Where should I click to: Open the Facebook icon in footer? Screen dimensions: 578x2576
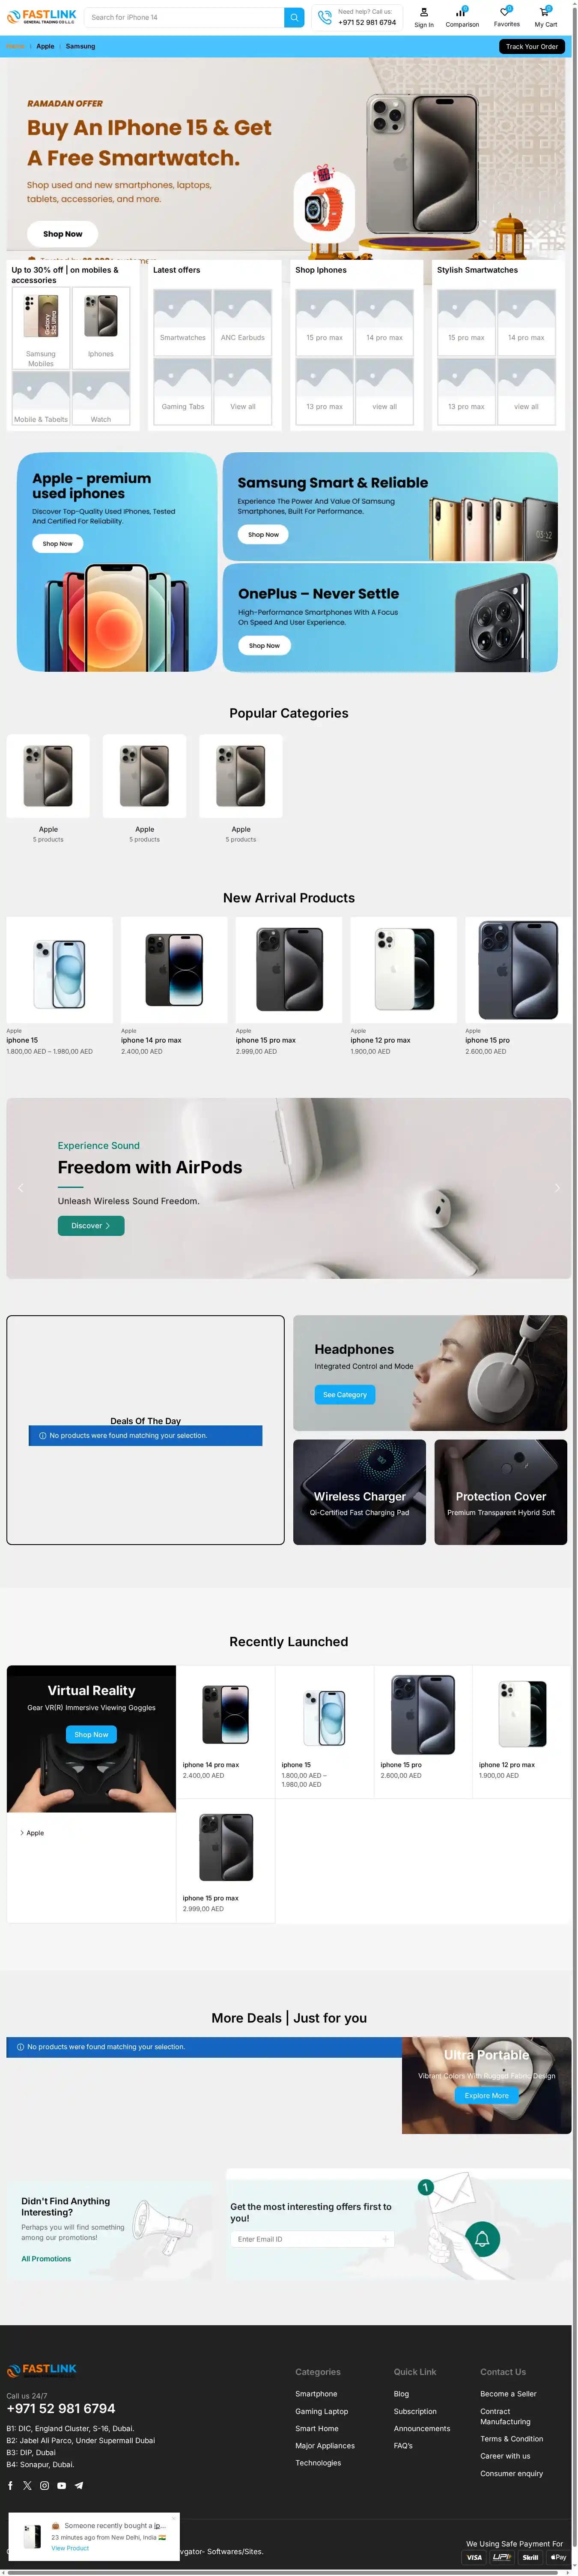pos(10,2485)
